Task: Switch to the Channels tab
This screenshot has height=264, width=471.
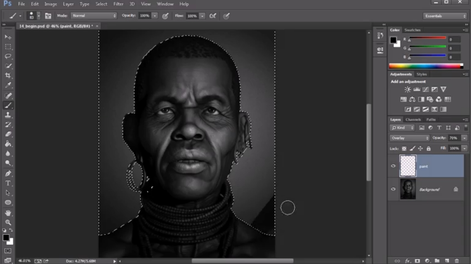Action: tap(413, 119)
